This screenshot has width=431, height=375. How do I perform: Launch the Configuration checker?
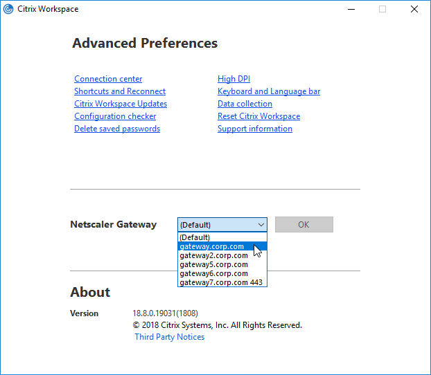tap(115, 116)
